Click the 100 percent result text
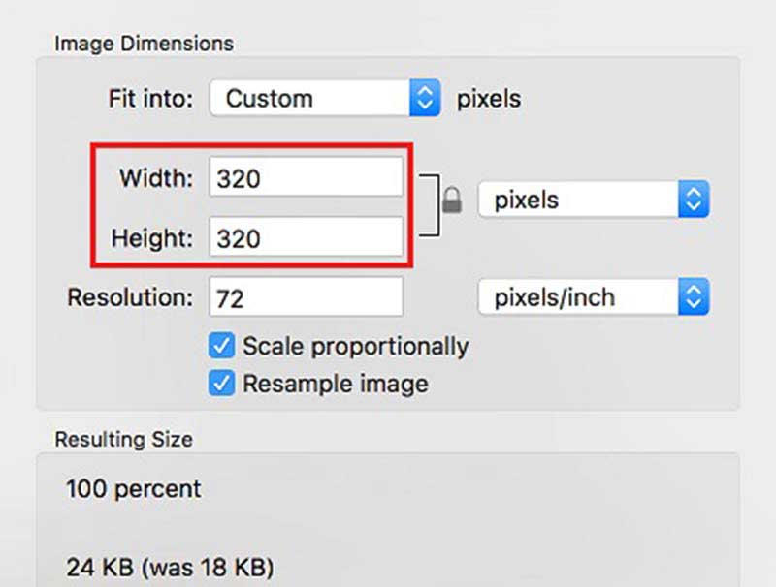The height and width of the screenshot is (587, 776). [134, 488]
